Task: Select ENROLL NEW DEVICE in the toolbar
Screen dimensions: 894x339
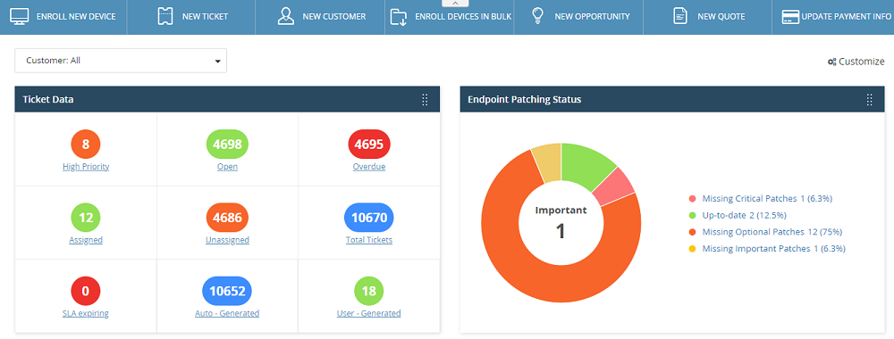Action: [x=76, y=16]
